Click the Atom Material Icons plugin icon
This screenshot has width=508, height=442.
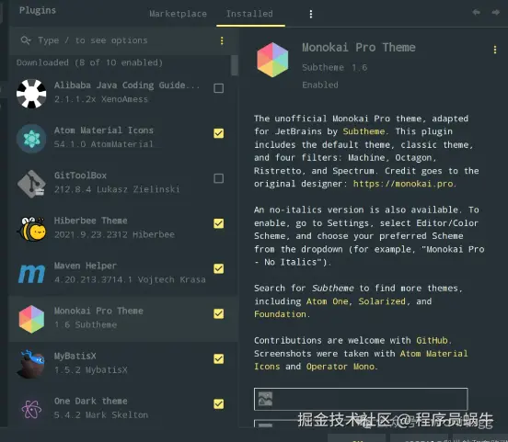31,139
